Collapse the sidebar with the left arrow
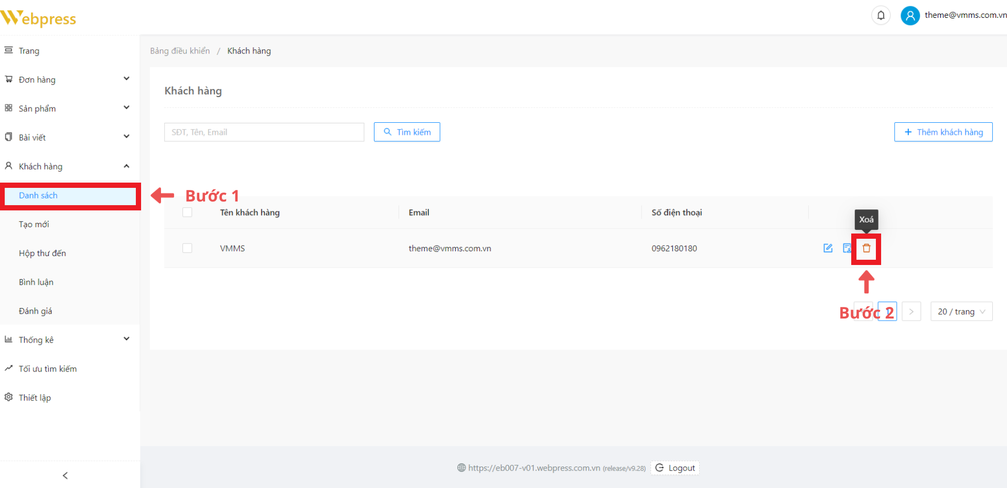Viewport: 1007px width, 488px height. click(65, 475)
